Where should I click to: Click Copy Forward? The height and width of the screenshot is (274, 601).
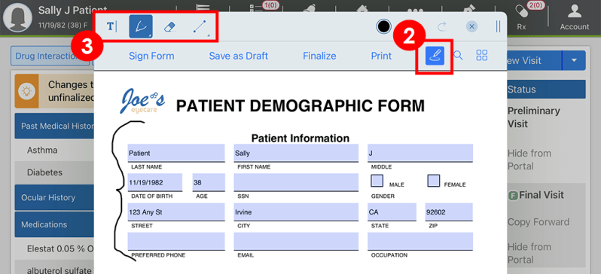(x=538, y=222)
